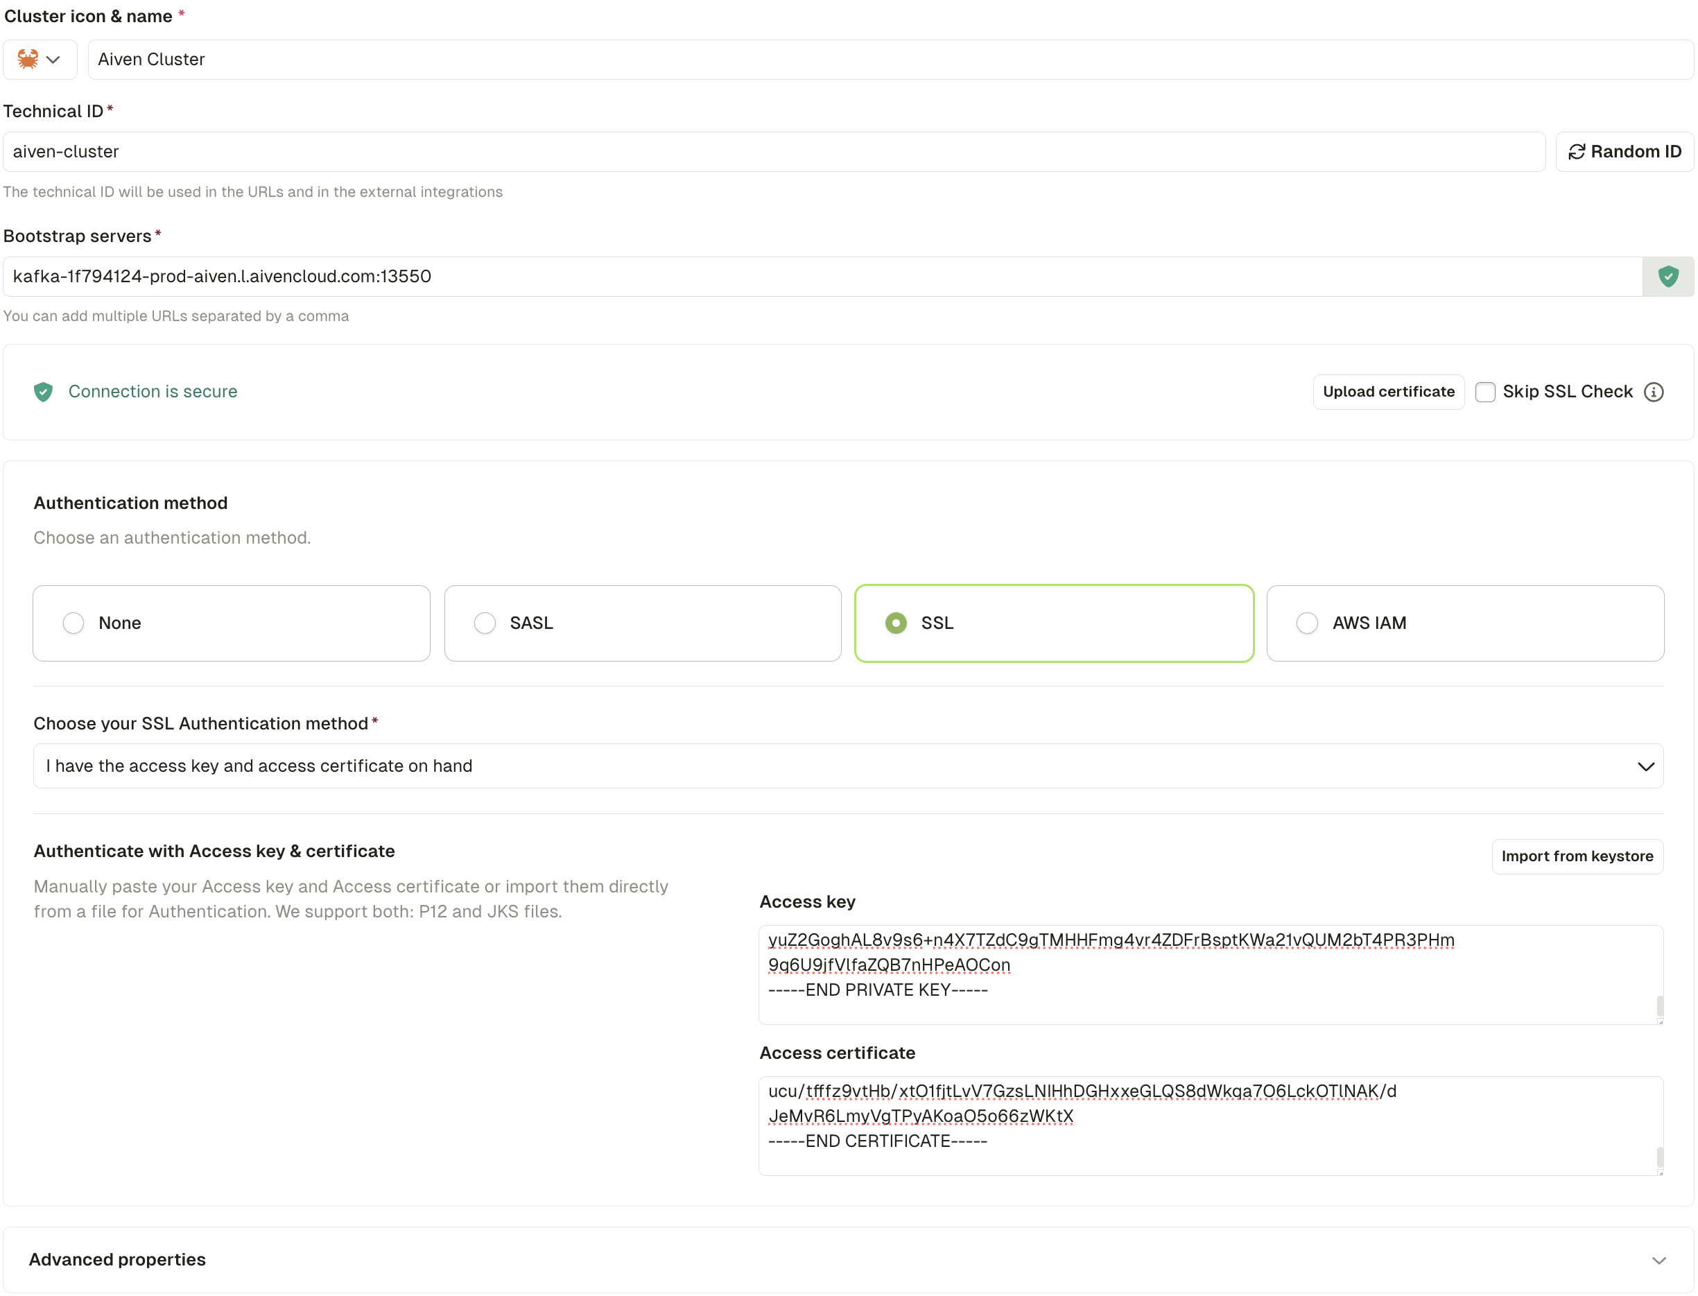The image size is (1698, 1296).
Task: Enable the Skip SSL Check checkbox
Action: [x=1484, y=392]
